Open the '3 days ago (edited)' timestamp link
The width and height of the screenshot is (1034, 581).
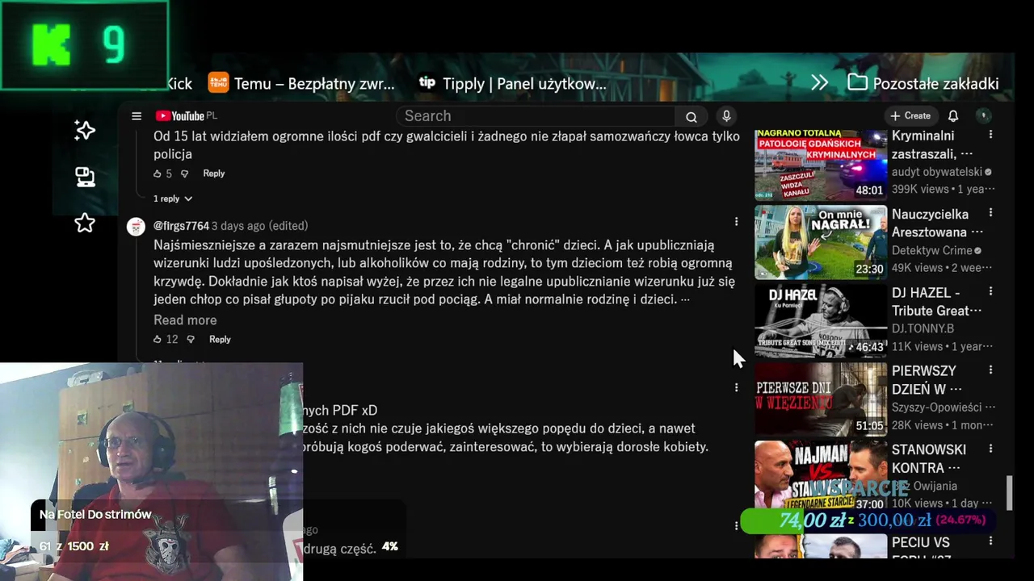(x=259, y=226)
